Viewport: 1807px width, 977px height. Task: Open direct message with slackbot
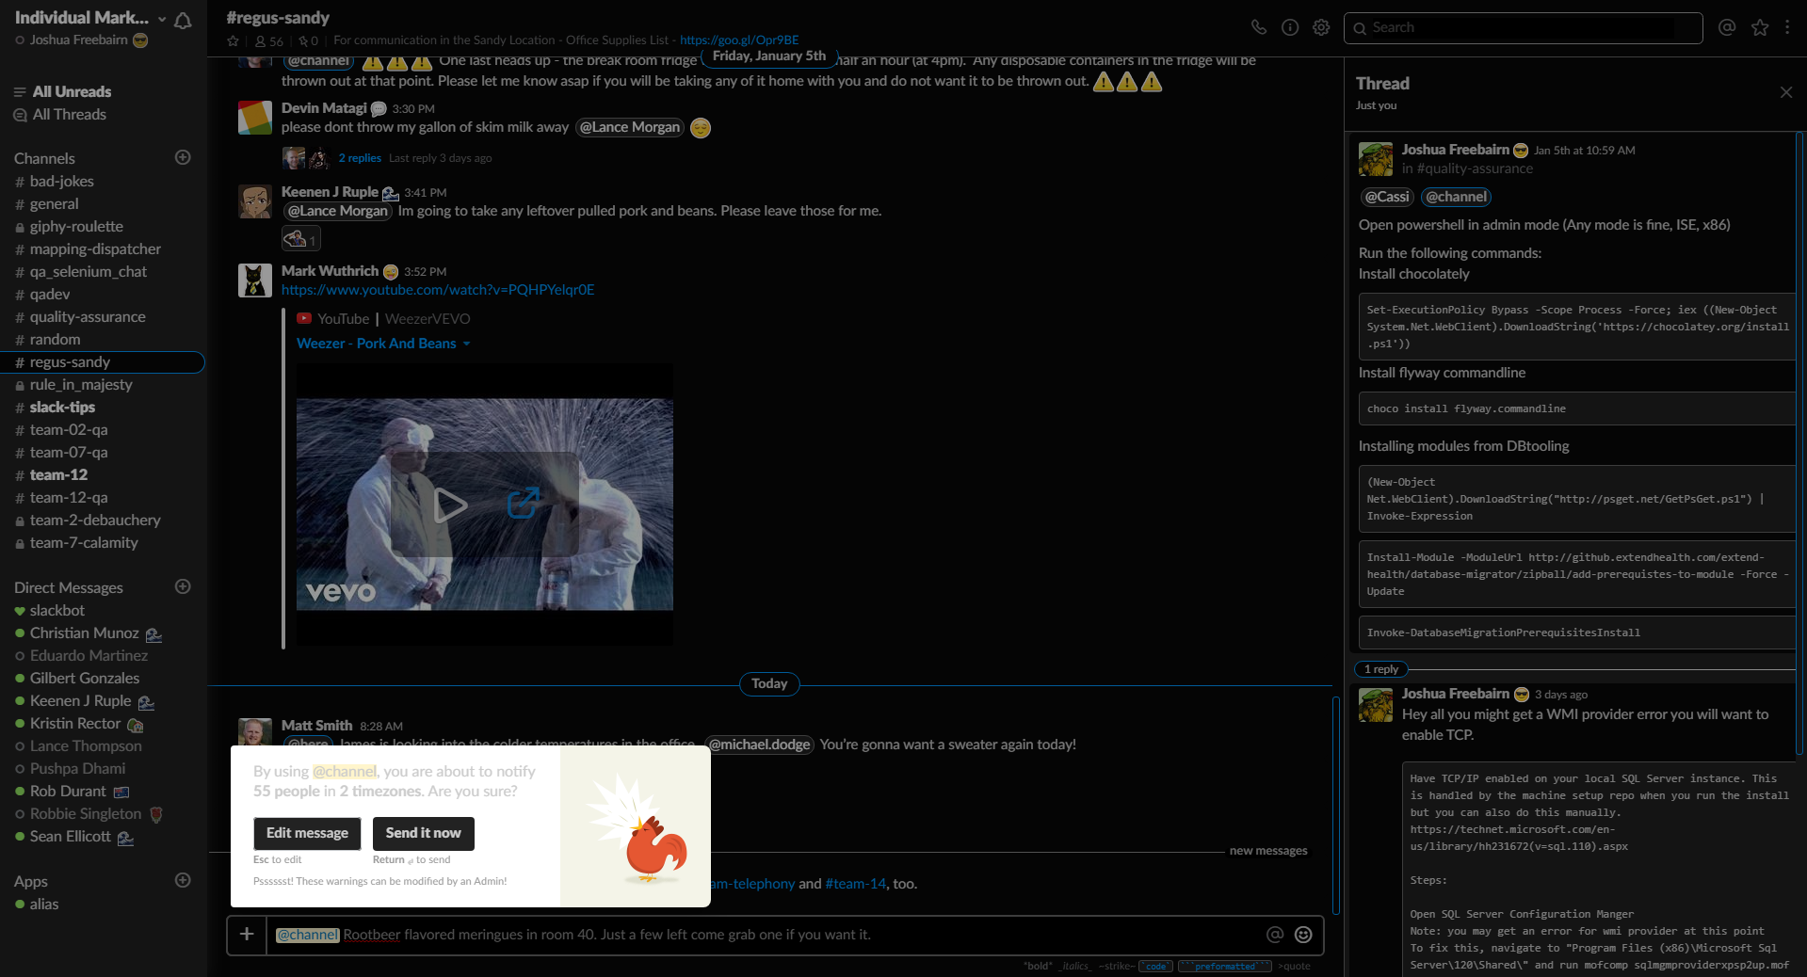(x=57, y=610)
